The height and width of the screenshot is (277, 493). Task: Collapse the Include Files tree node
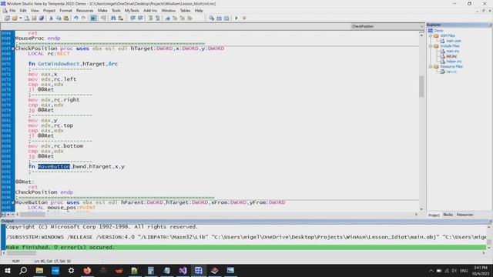pyautogui.click(x=431, y=46)
